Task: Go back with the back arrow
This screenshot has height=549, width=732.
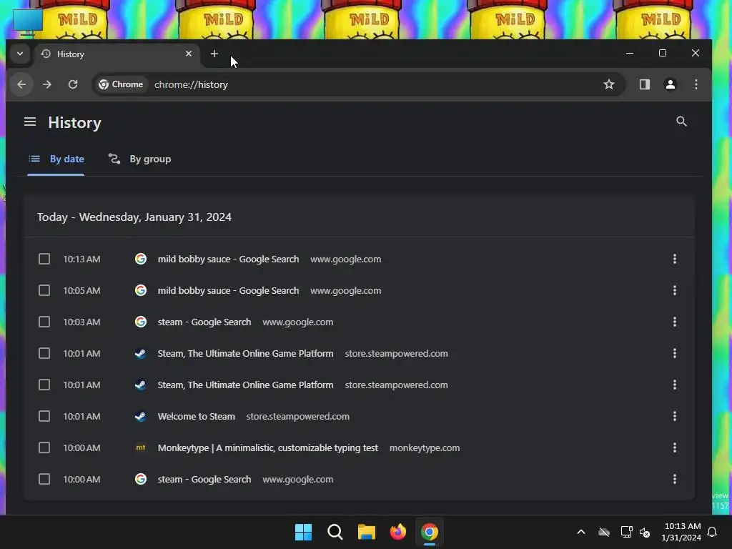Action: (x=21, y=84)
